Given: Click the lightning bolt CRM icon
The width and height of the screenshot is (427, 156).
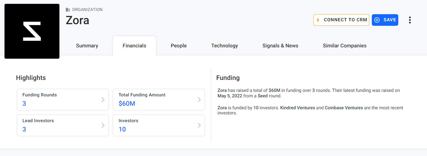Looking at the screenshot, I should [x=318, y=20].
